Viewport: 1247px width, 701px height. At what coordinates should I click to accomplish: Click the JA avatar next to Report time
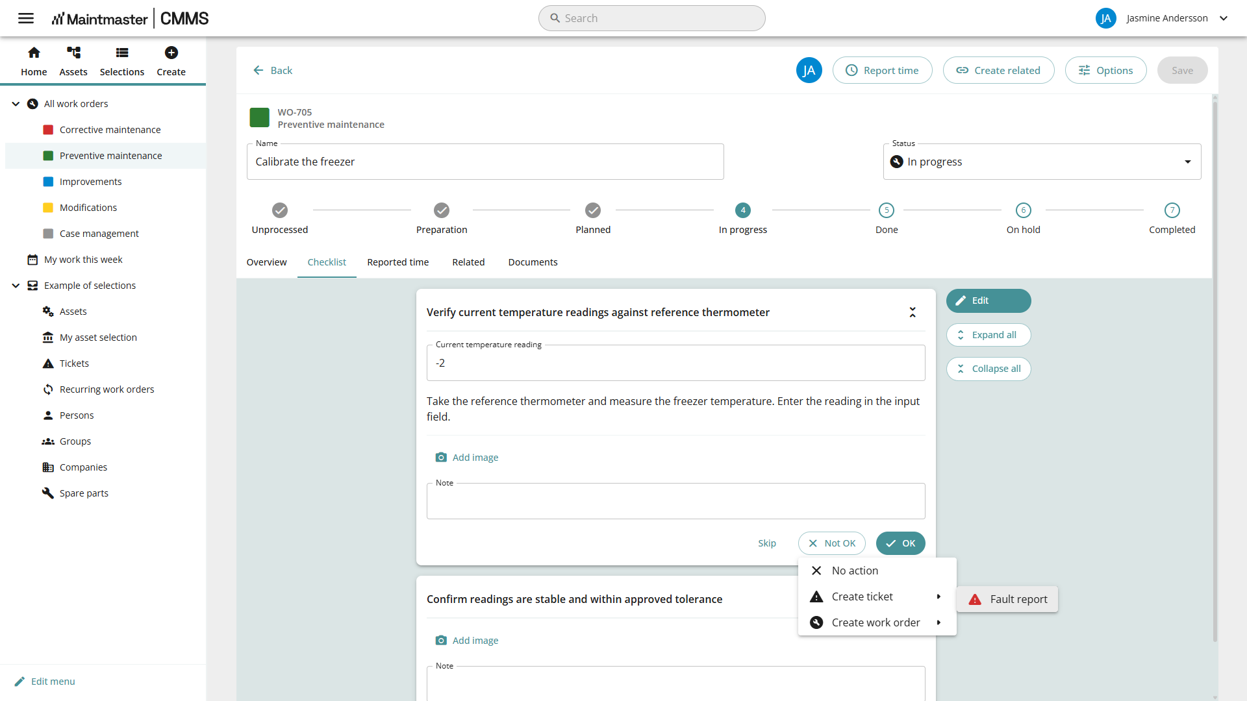click(x=809, y=70)
